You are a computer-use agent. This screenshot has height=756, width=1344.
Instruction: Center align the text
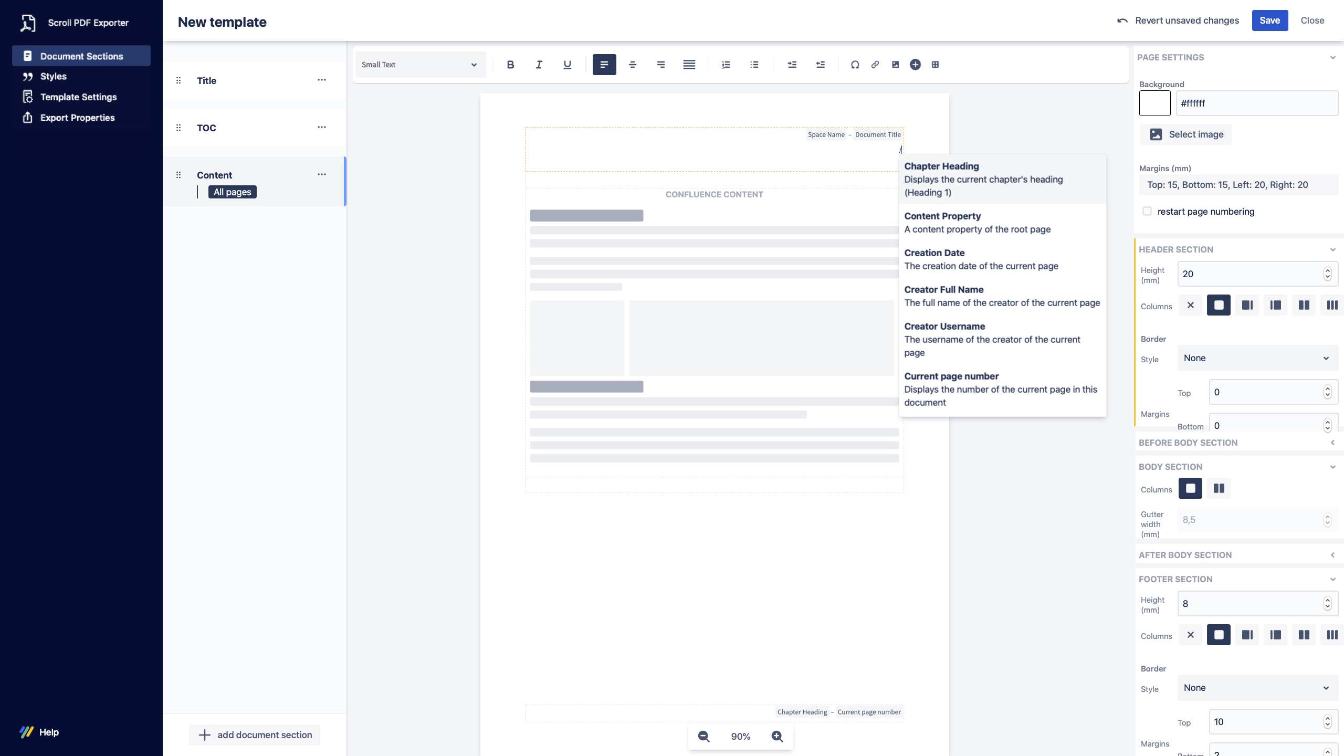coord(633,65)
